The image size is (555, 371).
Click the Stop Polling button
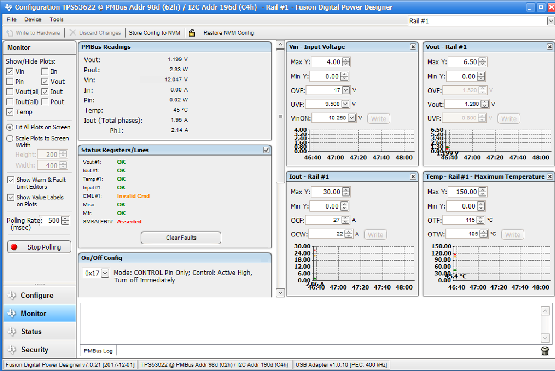(39, 247)
